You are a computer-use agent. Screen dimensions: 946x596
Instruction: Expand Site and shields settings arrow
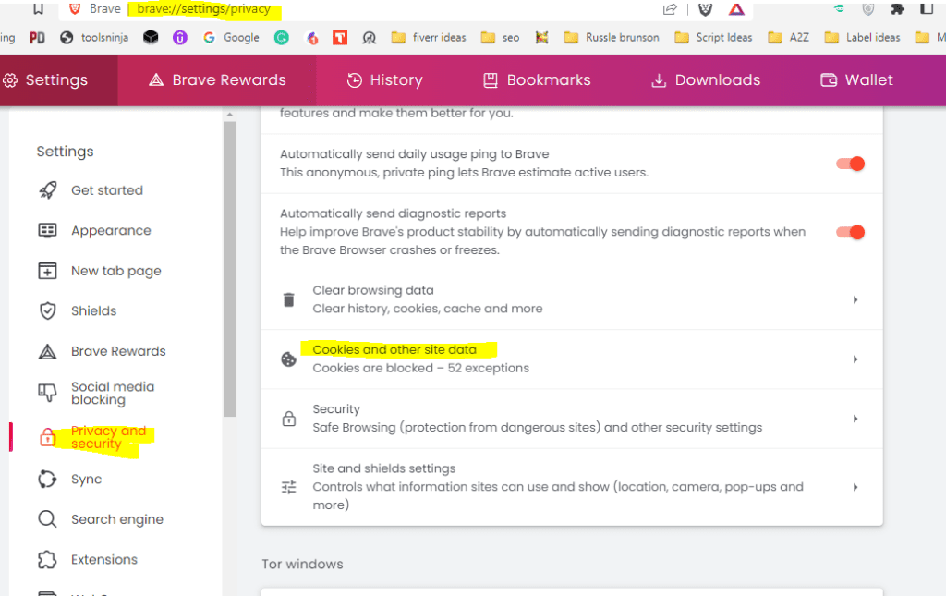coord(855,487)
